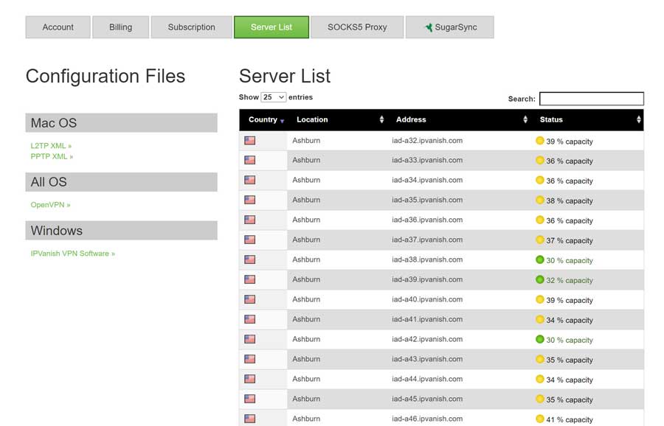Click "38 % capacity" status text
The height and width of the screenshot is (426, 664).
pos(570,201)
